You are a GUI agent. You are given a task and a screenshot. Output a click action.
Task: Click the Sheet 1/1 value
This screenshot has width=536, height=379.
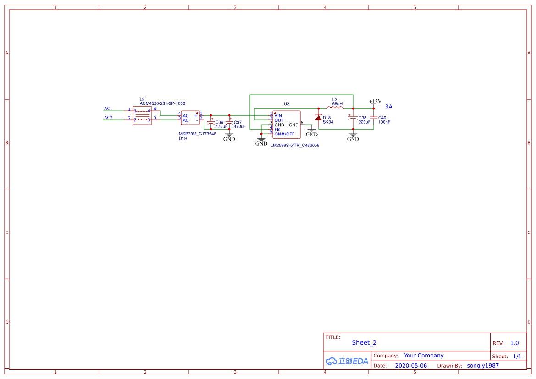coord(517,357)
